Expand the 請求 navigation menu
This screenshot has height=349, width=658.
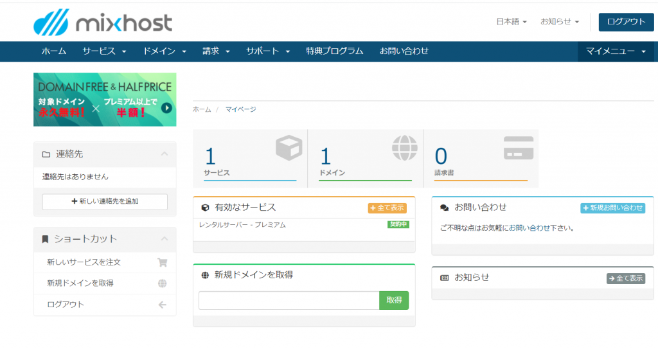click(216, 51)
